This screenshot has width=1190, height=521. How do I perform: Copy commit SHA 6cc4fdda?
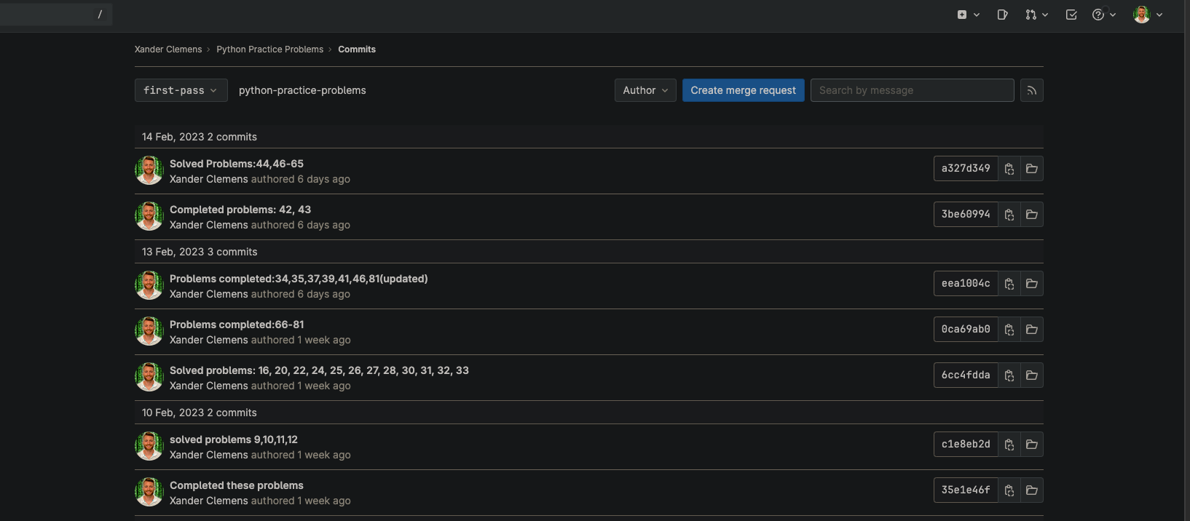1009,375
